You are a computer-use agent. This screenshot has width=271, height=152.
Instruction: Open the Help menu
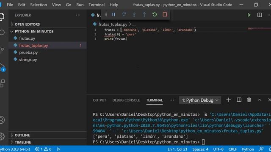pos(114,5)
